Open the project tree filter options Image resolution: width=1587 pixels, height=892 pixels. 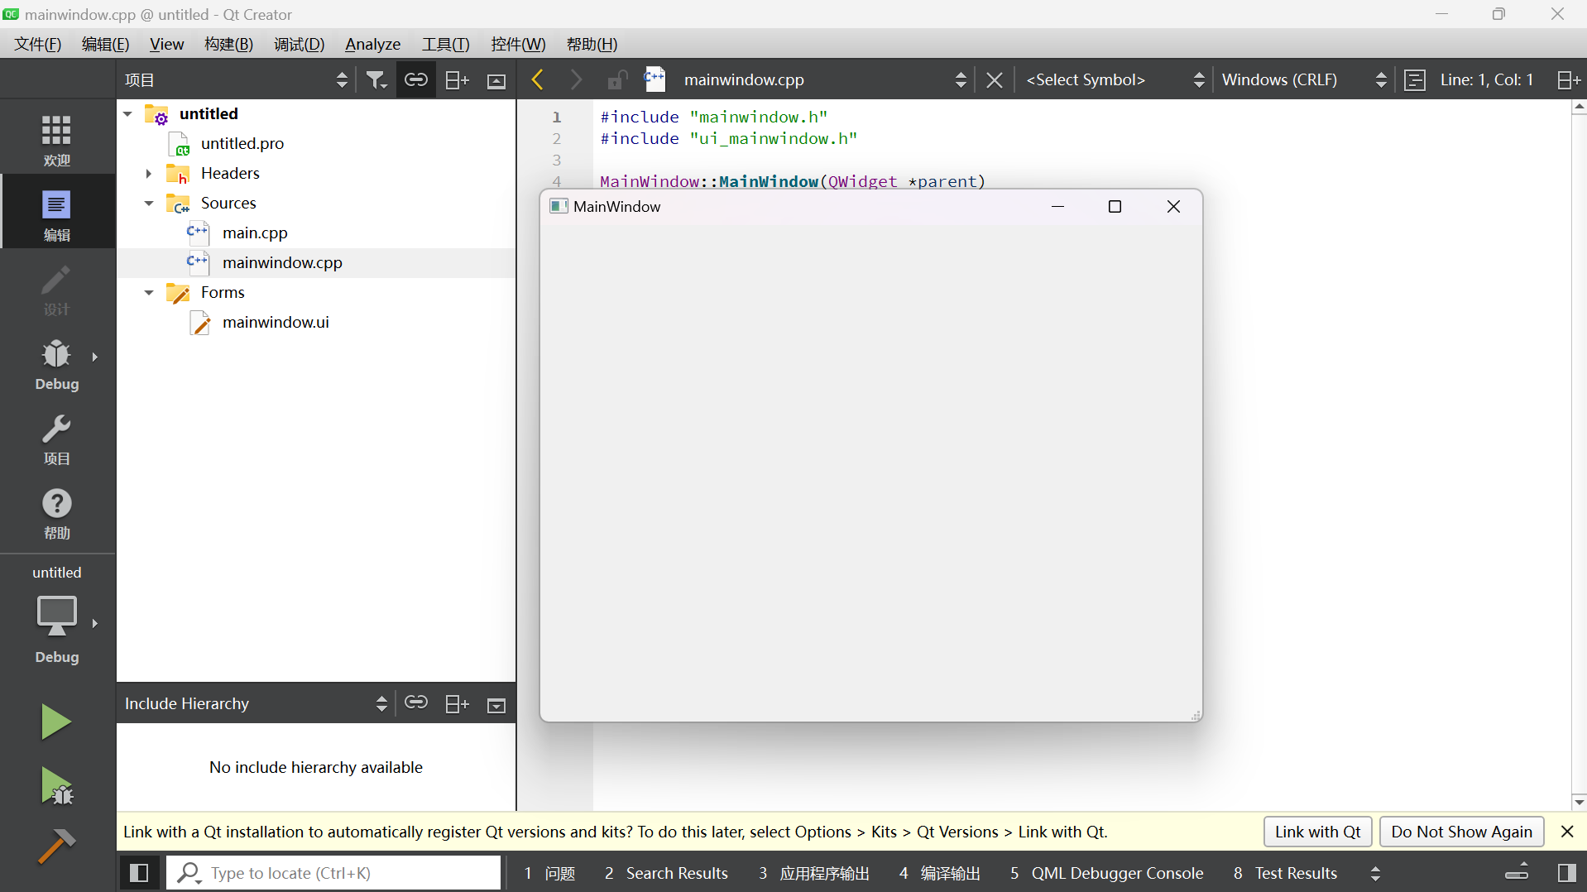pyautogui.click(x=376, y=79)
